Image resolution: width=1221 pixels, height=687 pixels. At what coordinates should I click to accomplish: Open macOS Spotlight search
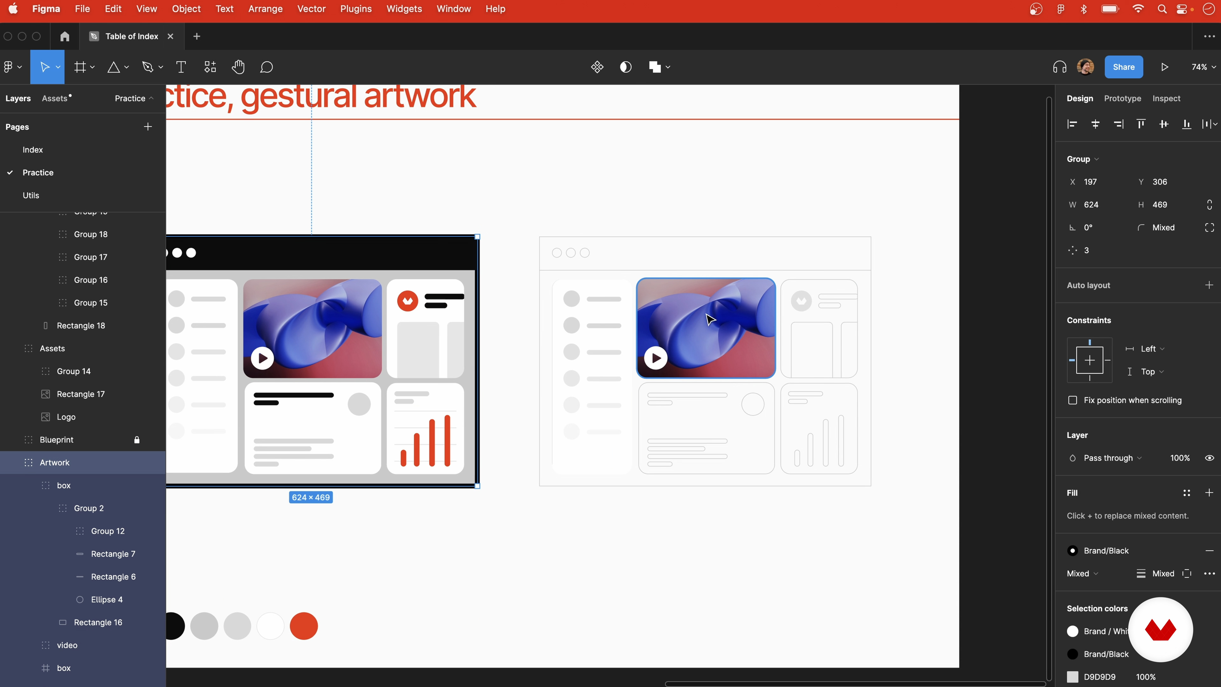pyautogui.click(x=1162, y=9)
